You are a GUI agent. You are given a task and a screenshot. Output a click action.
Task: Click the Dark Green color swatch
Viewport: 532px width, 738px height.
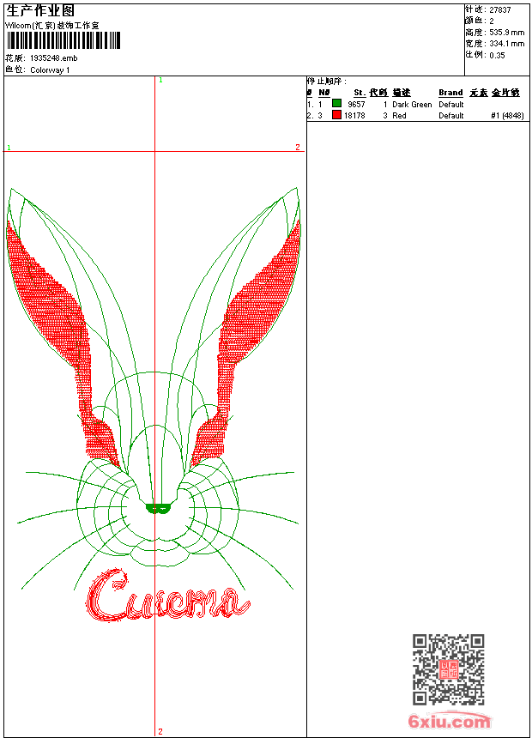(336, 104)
